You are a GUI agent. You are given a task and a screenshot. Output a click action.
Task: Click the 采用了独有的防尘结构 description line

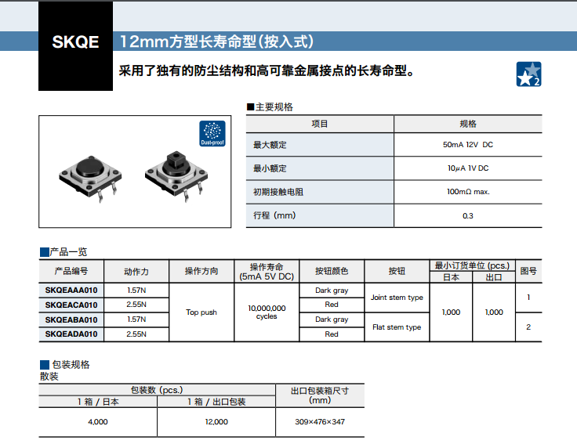point(267,70)
